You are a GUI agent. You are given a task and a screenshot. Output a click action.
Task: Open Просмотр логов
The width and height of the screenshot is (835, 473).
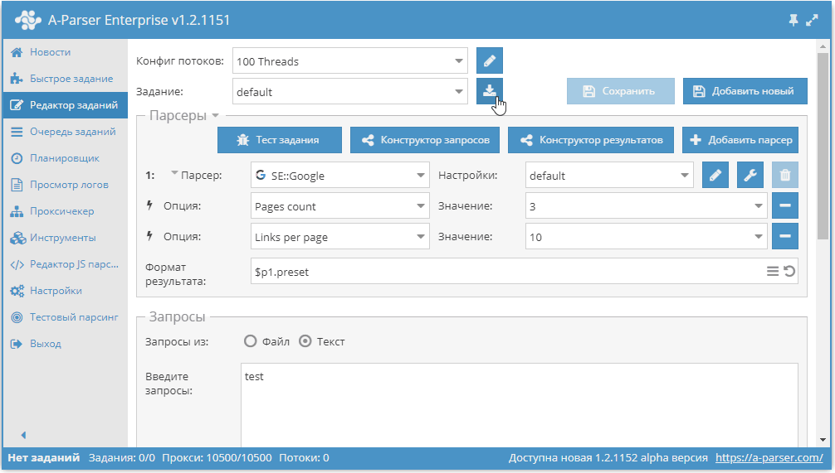pos(65,185)
